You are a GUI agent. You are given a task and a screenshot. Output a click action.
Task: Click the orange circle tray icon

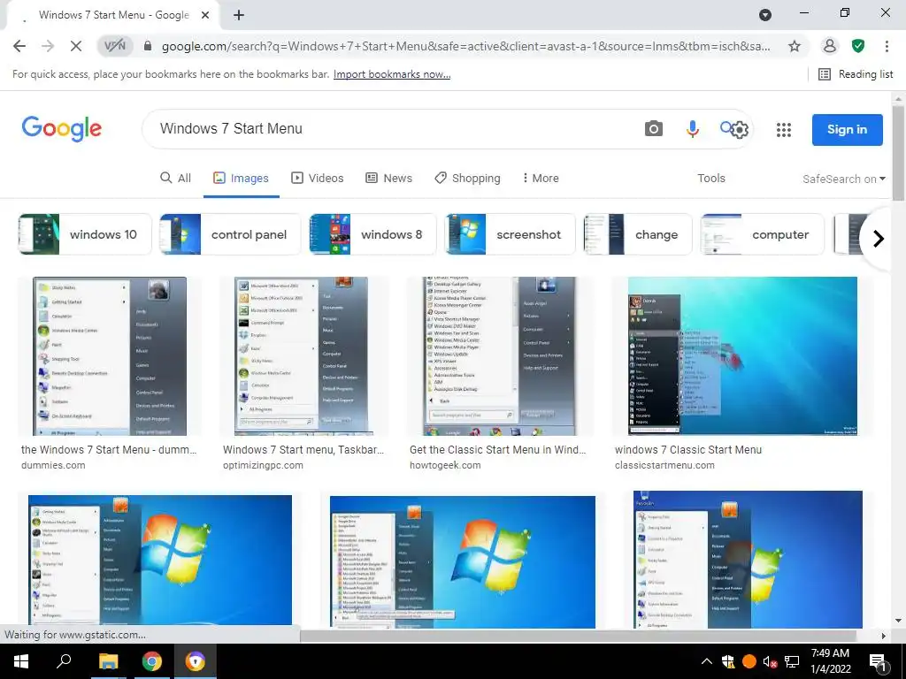pyautogui.click(x=749, y=661)
